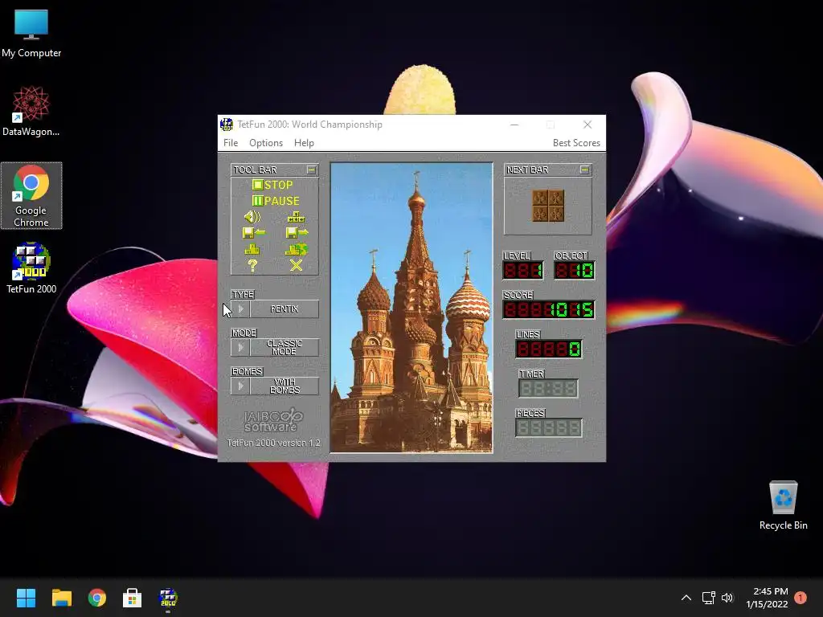
Task: Open help with the question mark icon
Action: 252,265
